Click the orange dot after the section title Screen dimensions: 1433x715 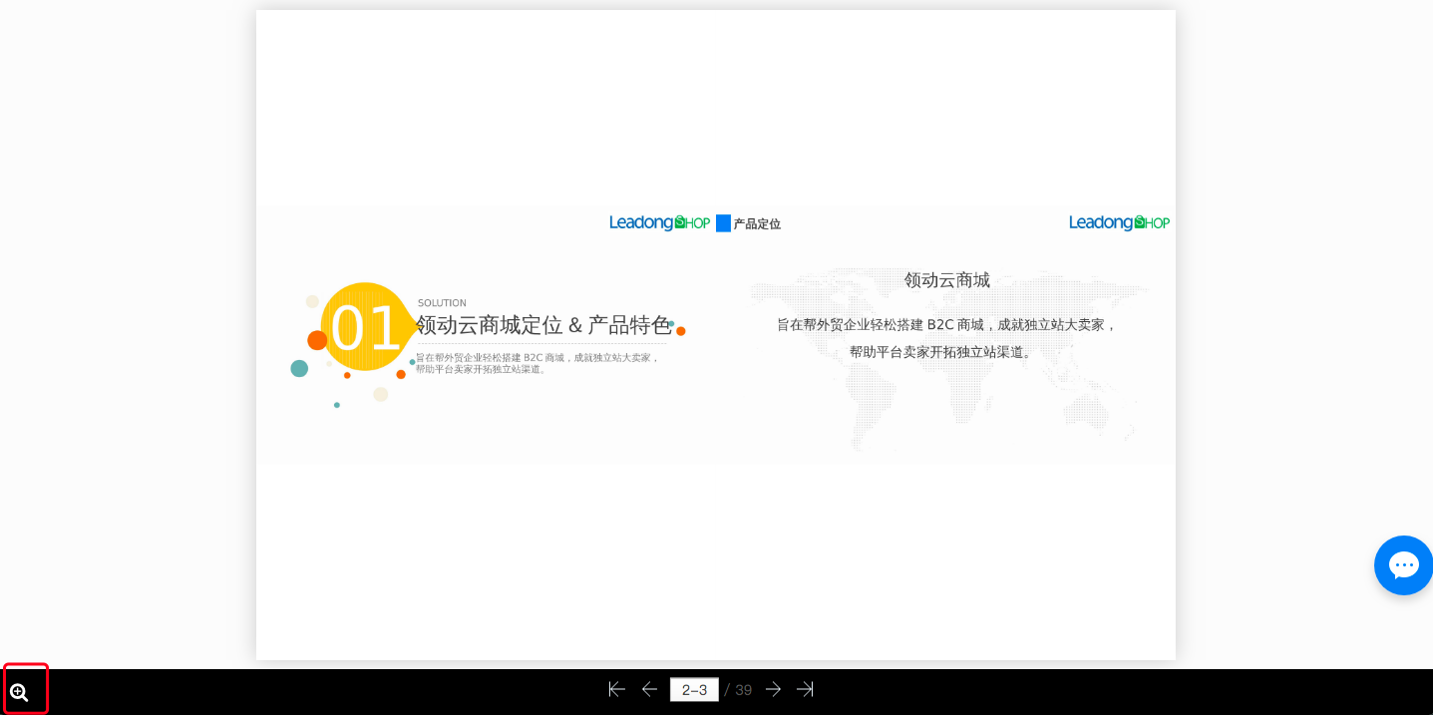tap(681, 330)
